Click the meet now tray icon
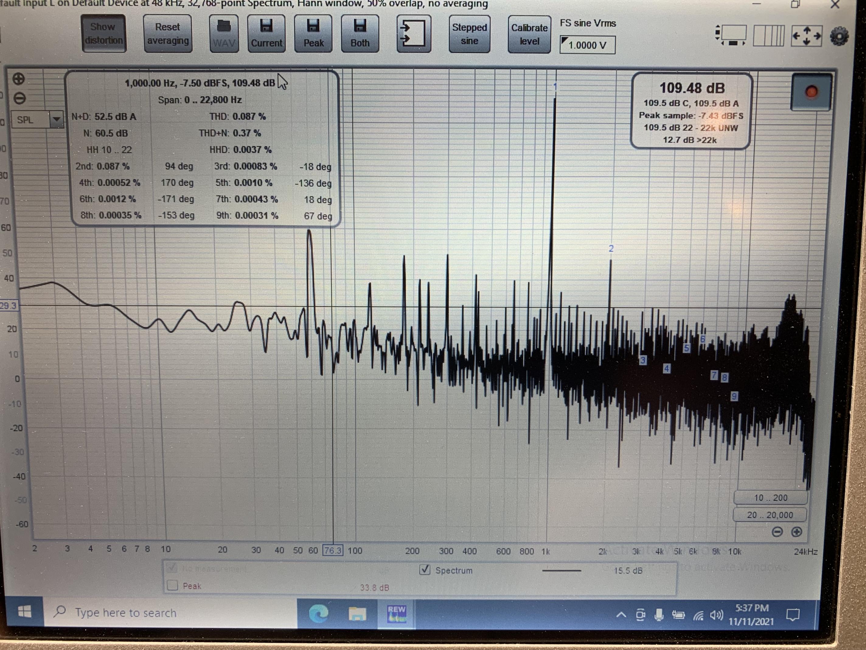This screenshot has width=866, height=650. point(641,615)
